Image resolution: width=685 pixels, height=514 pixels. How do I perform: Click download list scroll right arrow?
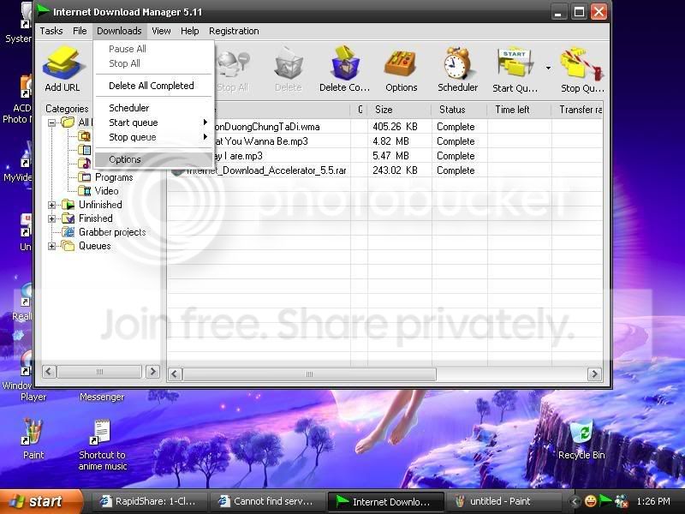coord(594,374)
